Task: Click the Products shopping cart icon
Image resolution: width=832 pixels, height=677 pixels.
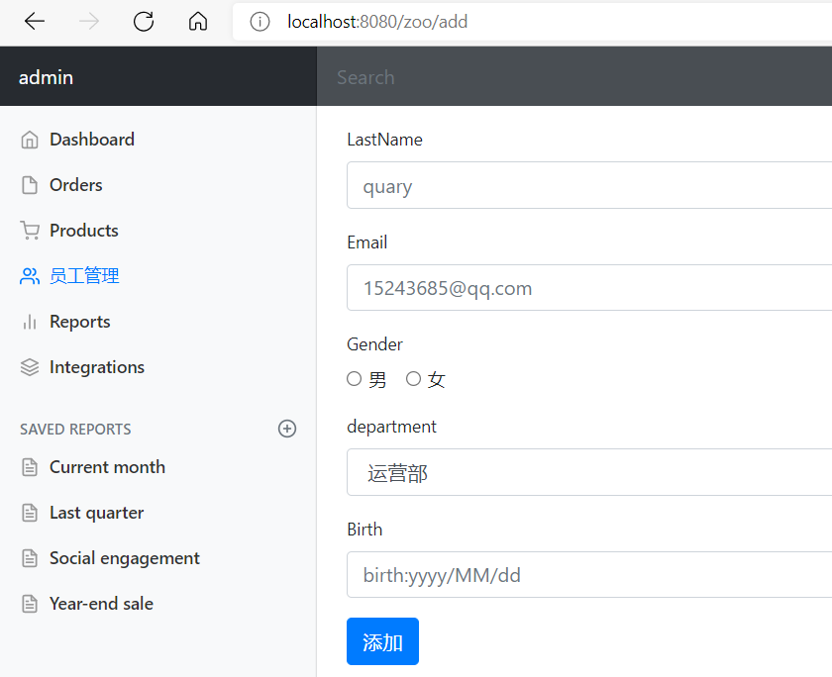Action: pyautogui.click(x=30, y=231)
